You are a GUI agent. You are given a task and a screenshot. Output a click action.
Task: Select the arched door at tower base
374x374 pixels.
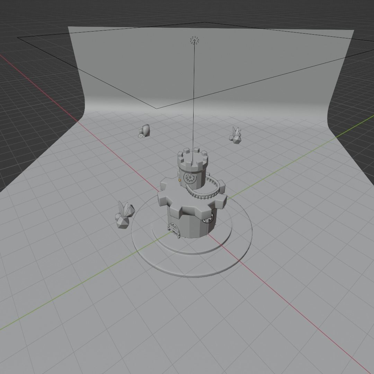point(174,230)
